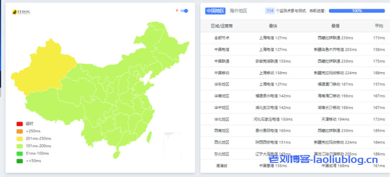Click the 51ms-100ms legend swatch
Image resolution: width=390 pixels, height=177 pixels.
20,154
